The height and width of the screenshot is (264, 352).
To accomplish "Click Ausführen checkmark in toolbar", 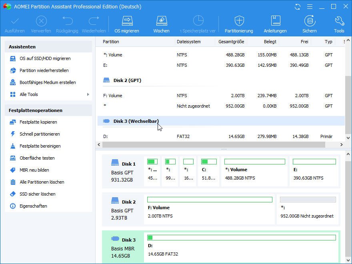I will point(15,21).
